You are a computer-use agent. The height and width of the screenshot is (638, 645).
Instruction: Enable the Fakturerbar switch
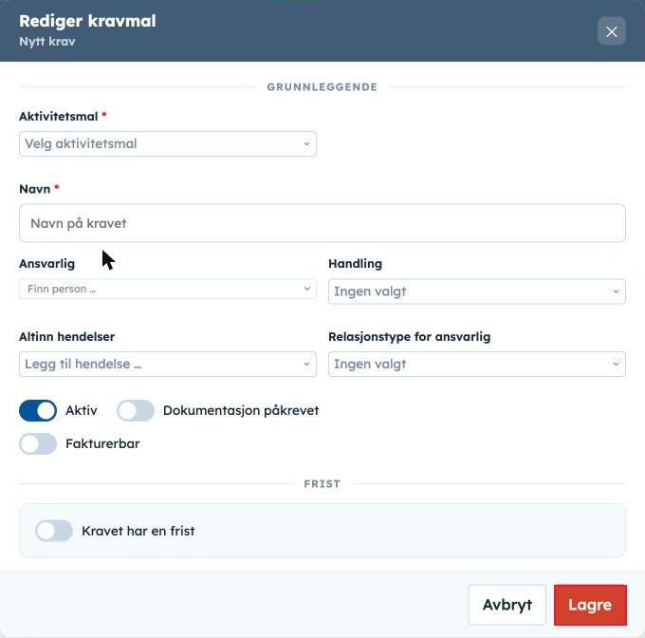pyautogui.click(x=38, y=443)
